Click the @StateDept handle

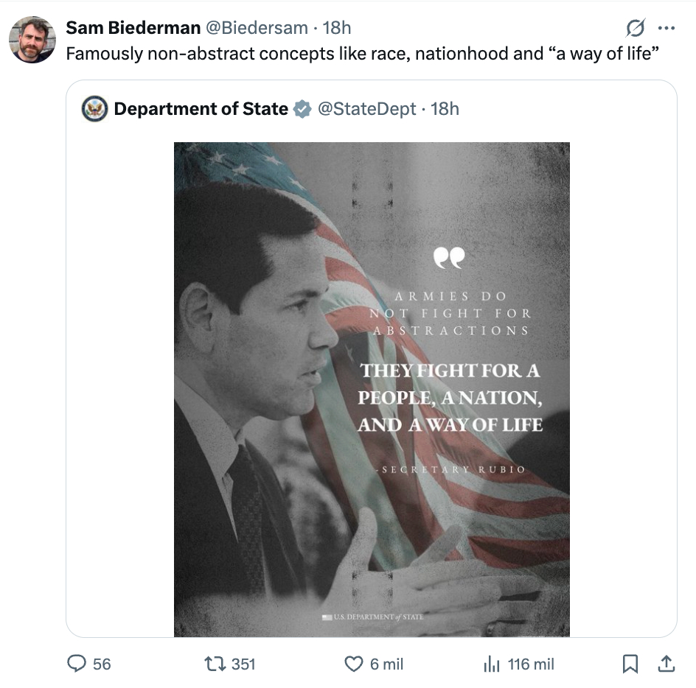366,109
